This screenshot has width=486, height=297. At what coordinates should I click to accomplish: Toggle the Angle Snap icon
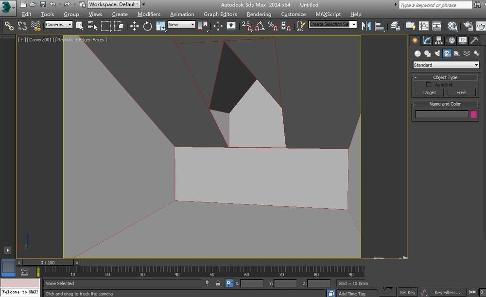(x=260, y=26)
